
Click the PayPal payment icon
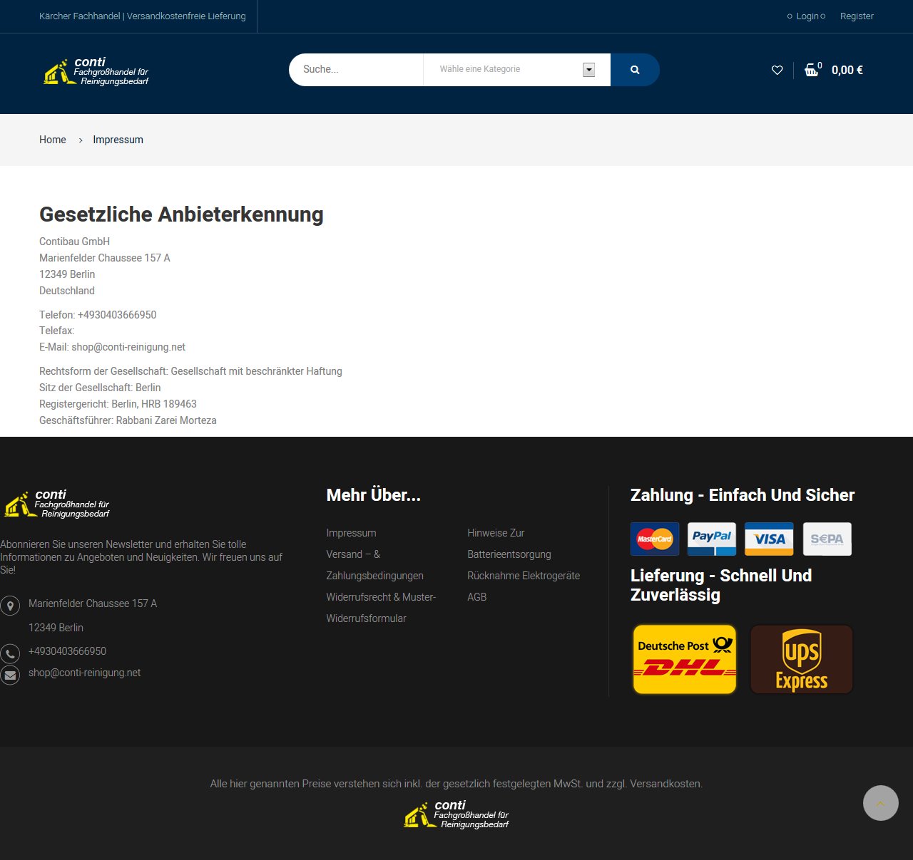click(x=712, y=539)
